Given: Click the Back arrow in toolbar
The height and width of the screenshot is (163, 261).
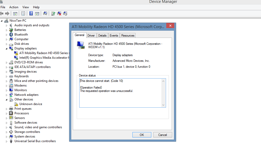Looking at the screenshot, I should point(2,13).
